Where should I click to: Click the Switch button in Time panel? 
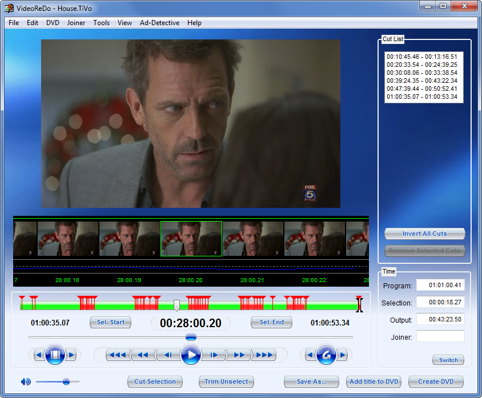pyautogui.click(x=448, y=360)
